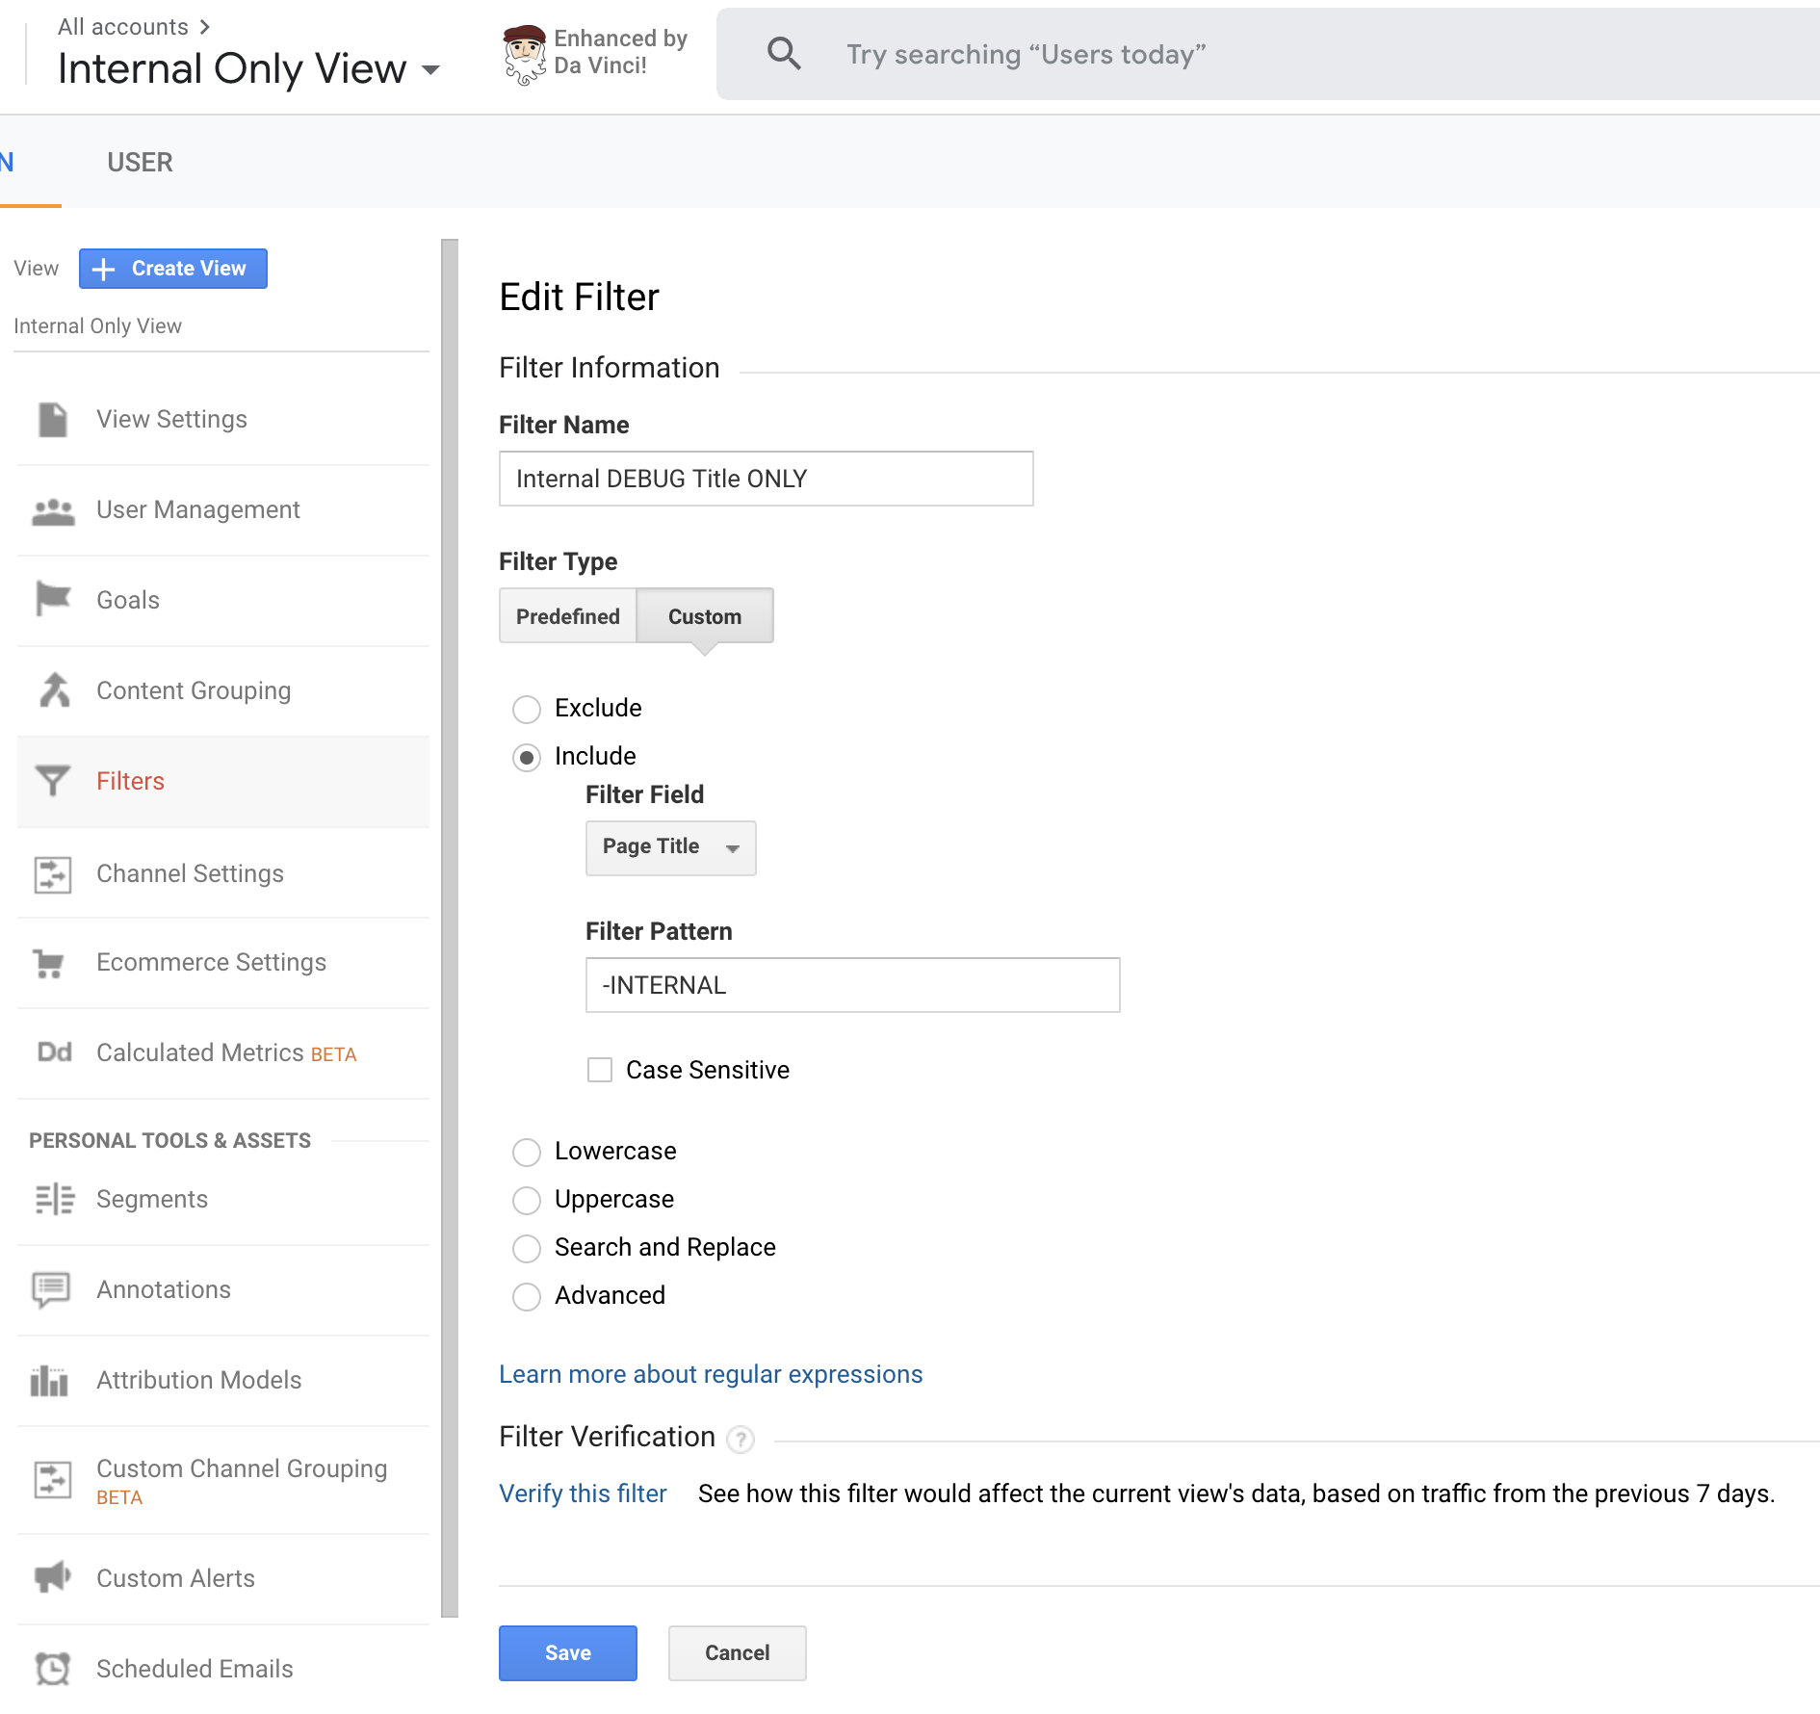Click the Ecommerce Settings cart icon
Screen dimensions: 1820x1714
tap(49, 963)
